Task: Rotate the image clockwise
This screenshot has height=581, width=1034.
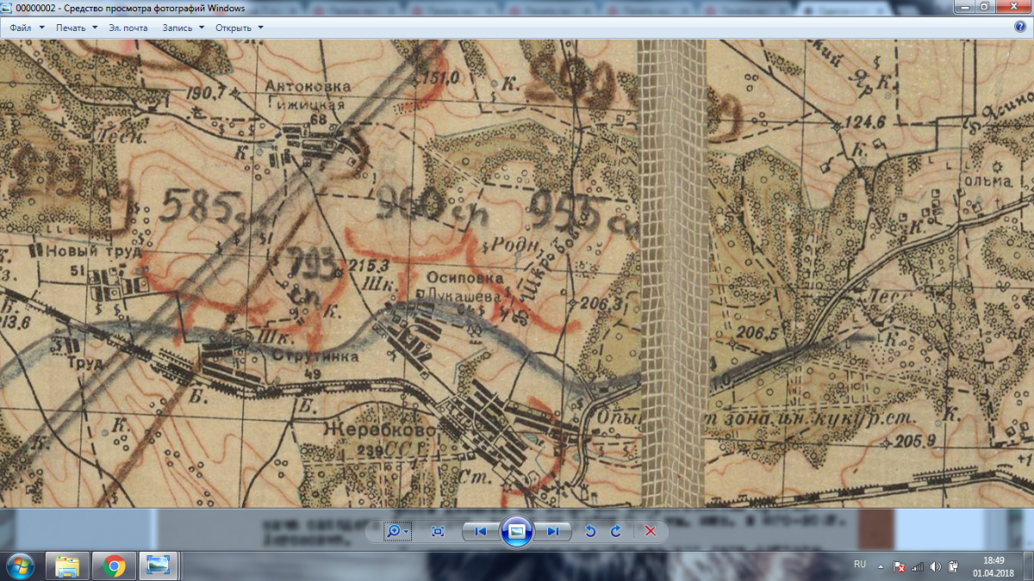Action: pos(615,532)
